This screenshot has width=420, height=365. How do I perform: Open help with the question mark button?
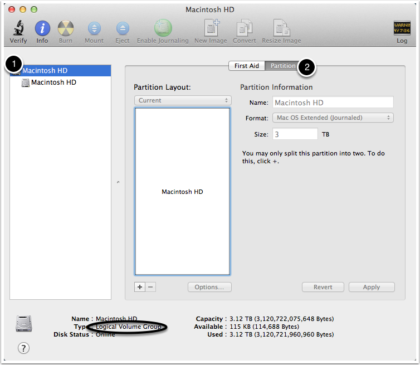click(23, 348)
